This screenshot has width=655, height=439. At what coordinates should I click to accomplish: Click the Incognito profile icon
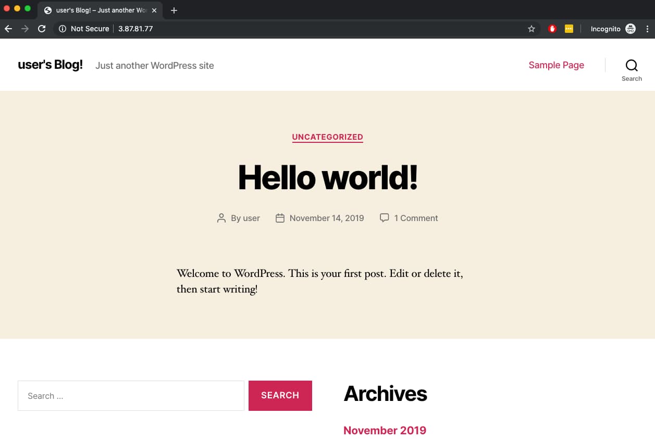coord(631,29)
